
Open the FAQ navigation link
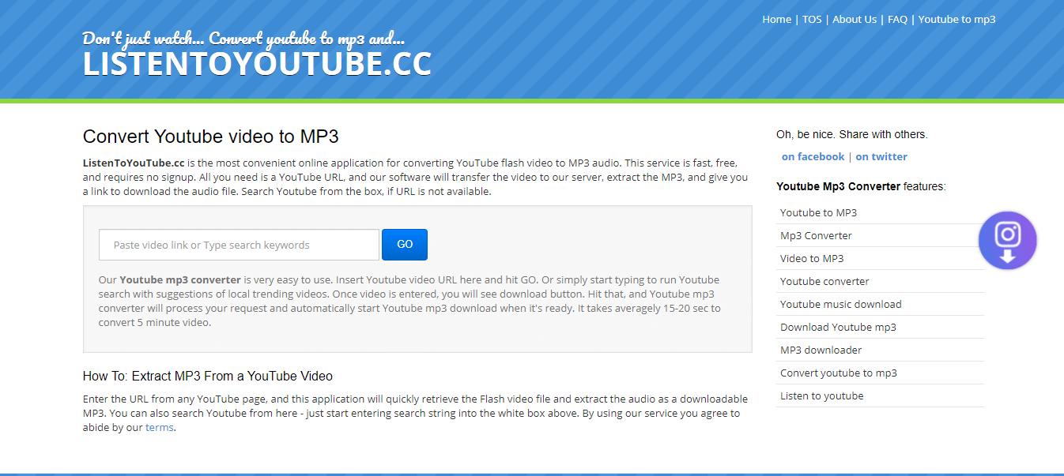(897, 20)
